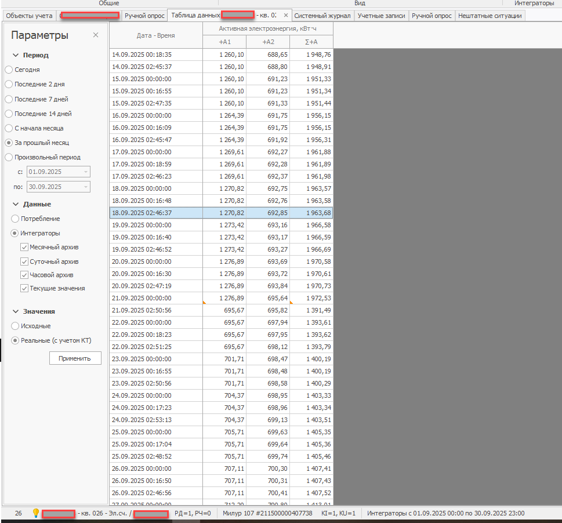Switch to the Системный журнал tab

point(322,16)
